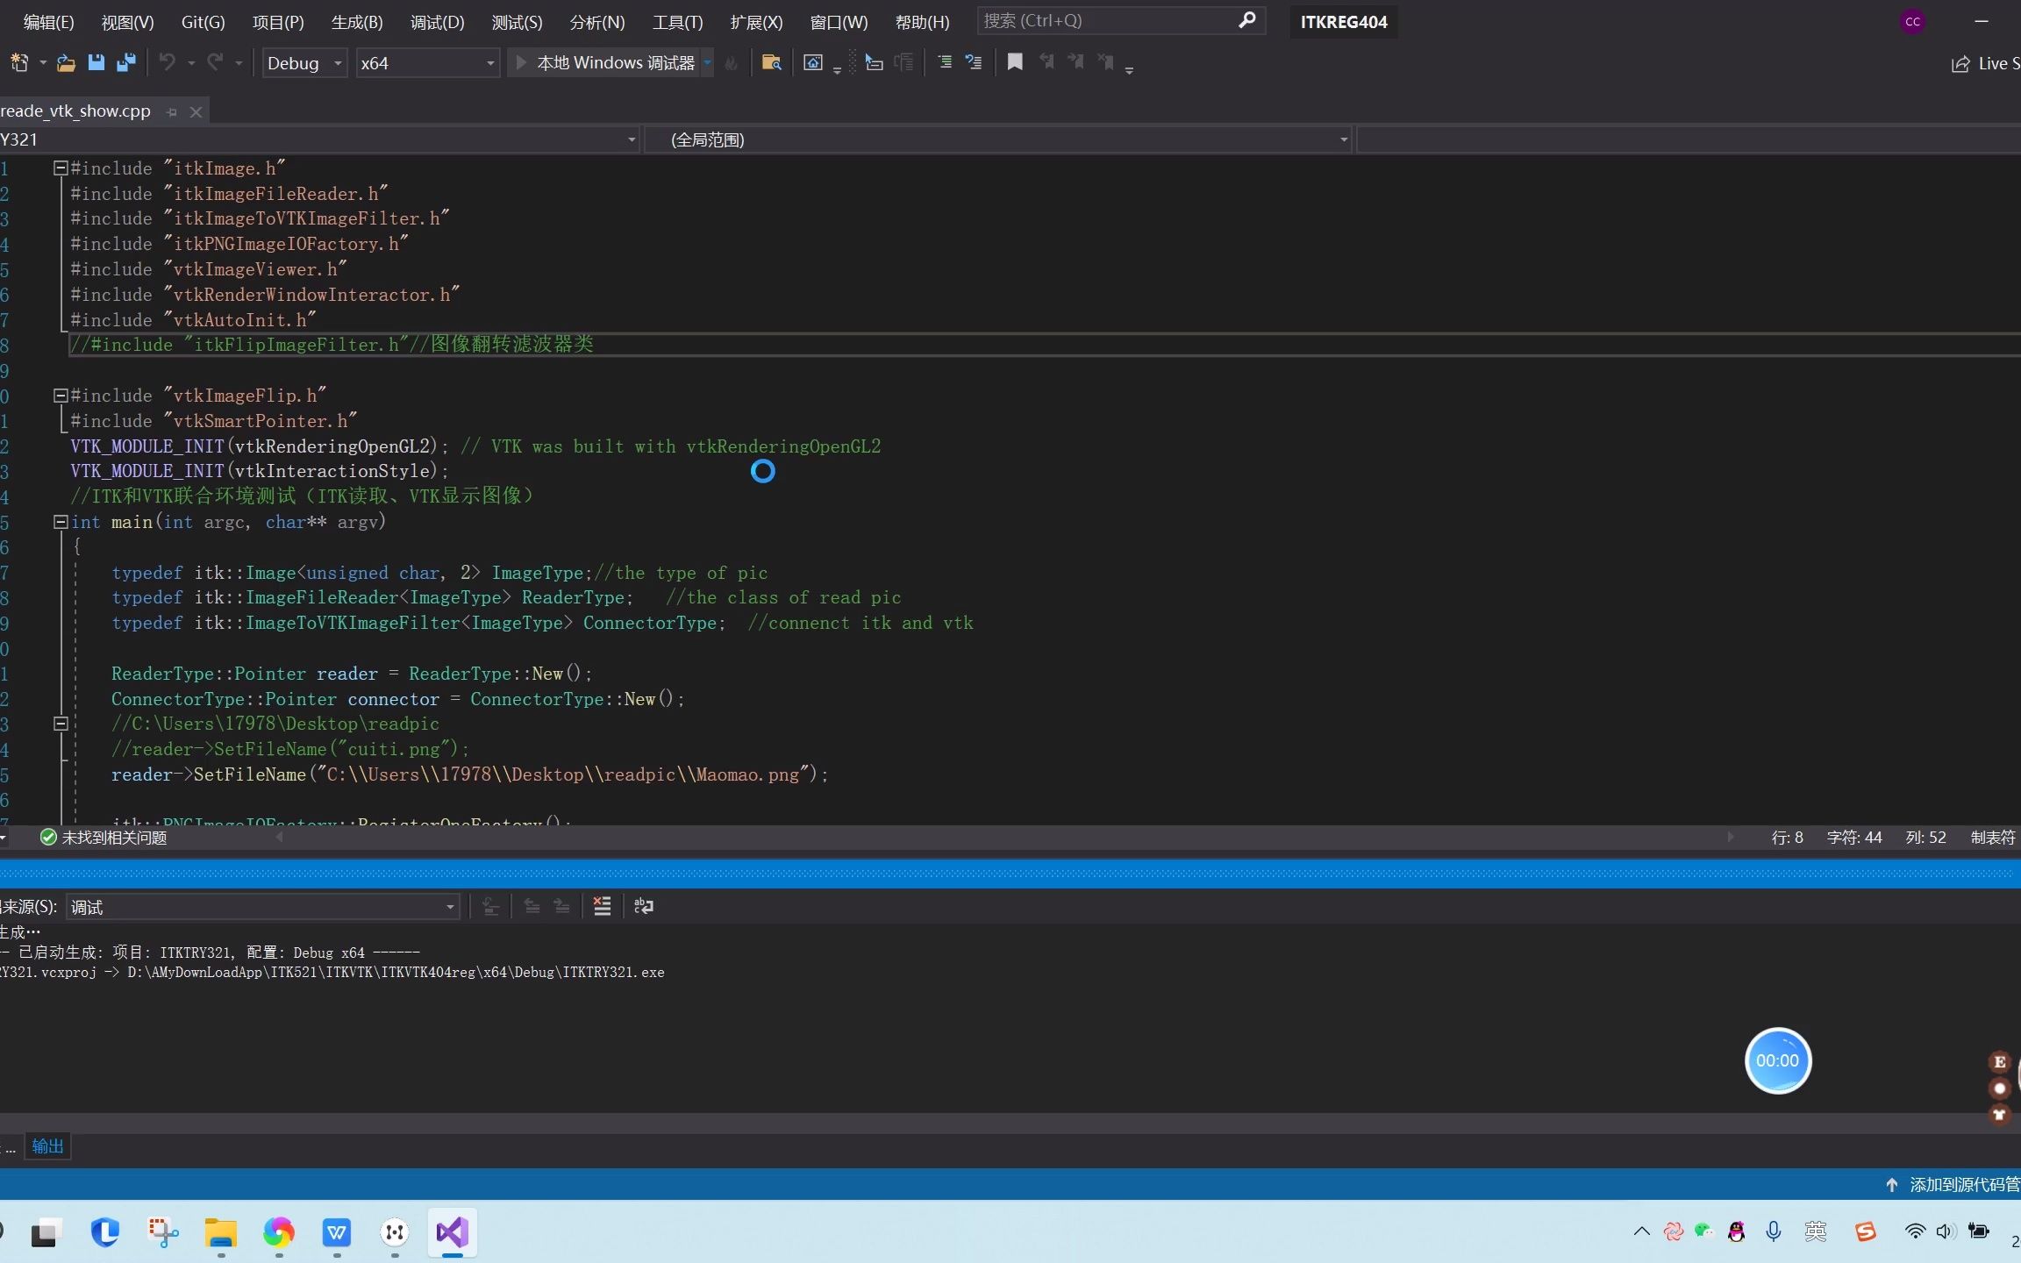The image size is (2021, 1263).
Task: Open Visual Studio from taskbar
Action: pyautogui.click(x=453, y=1232)
